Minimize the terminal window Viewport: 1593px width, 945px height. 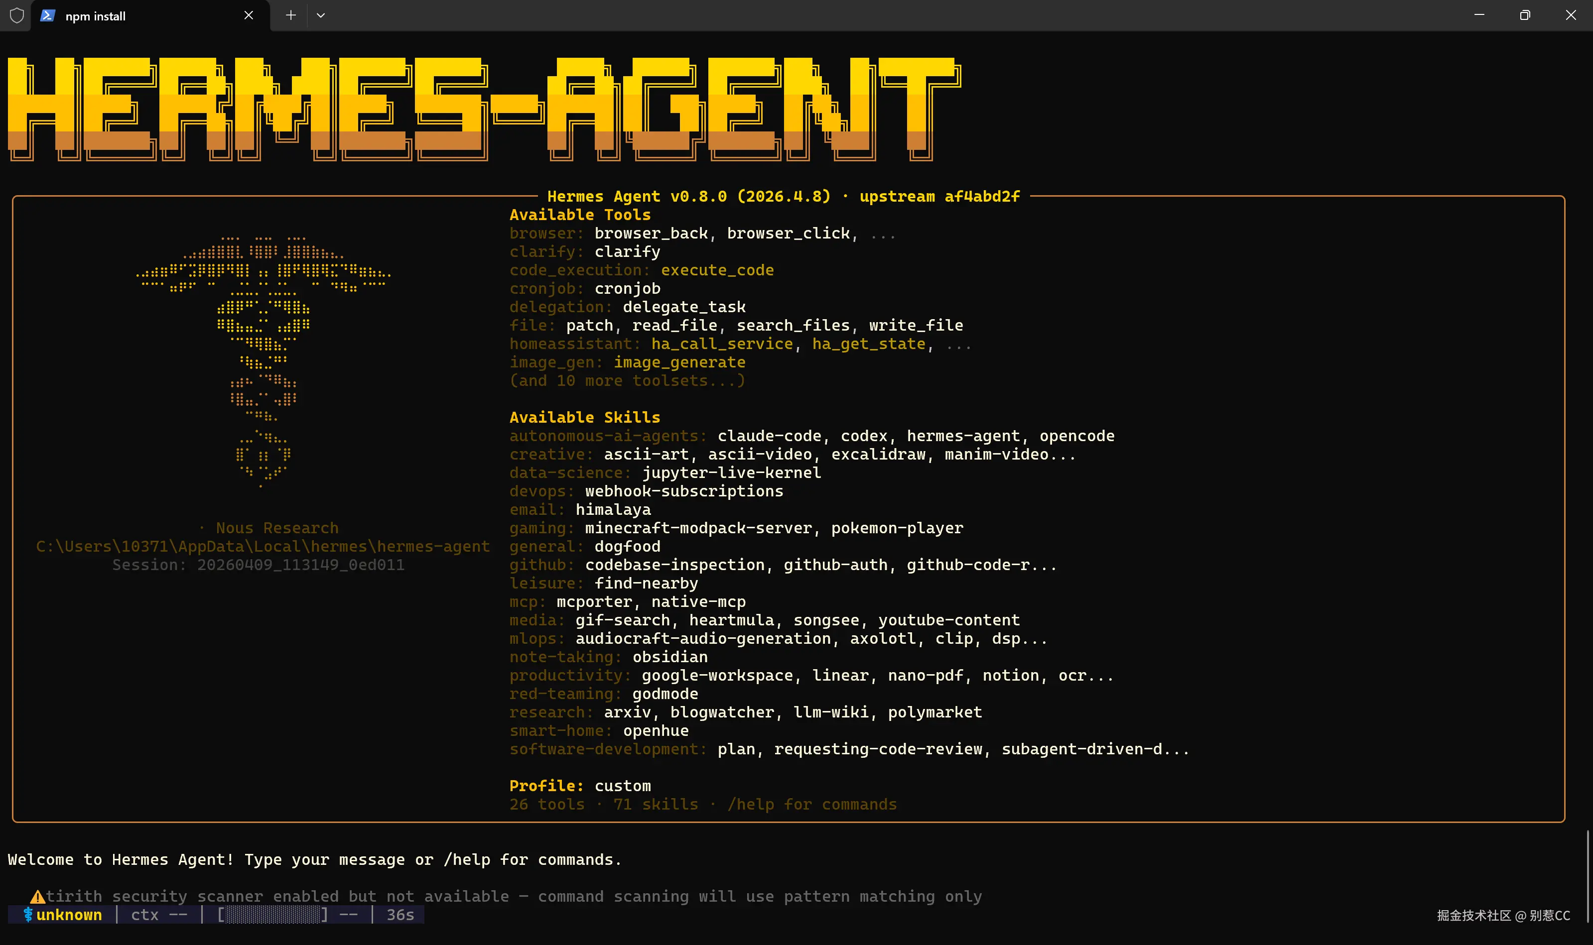tap(1479, 15)
